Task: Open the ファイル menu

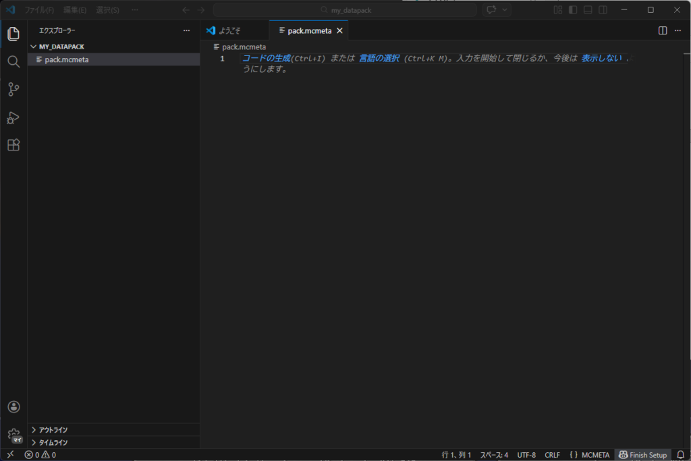Action: click(x=38, y=9)
